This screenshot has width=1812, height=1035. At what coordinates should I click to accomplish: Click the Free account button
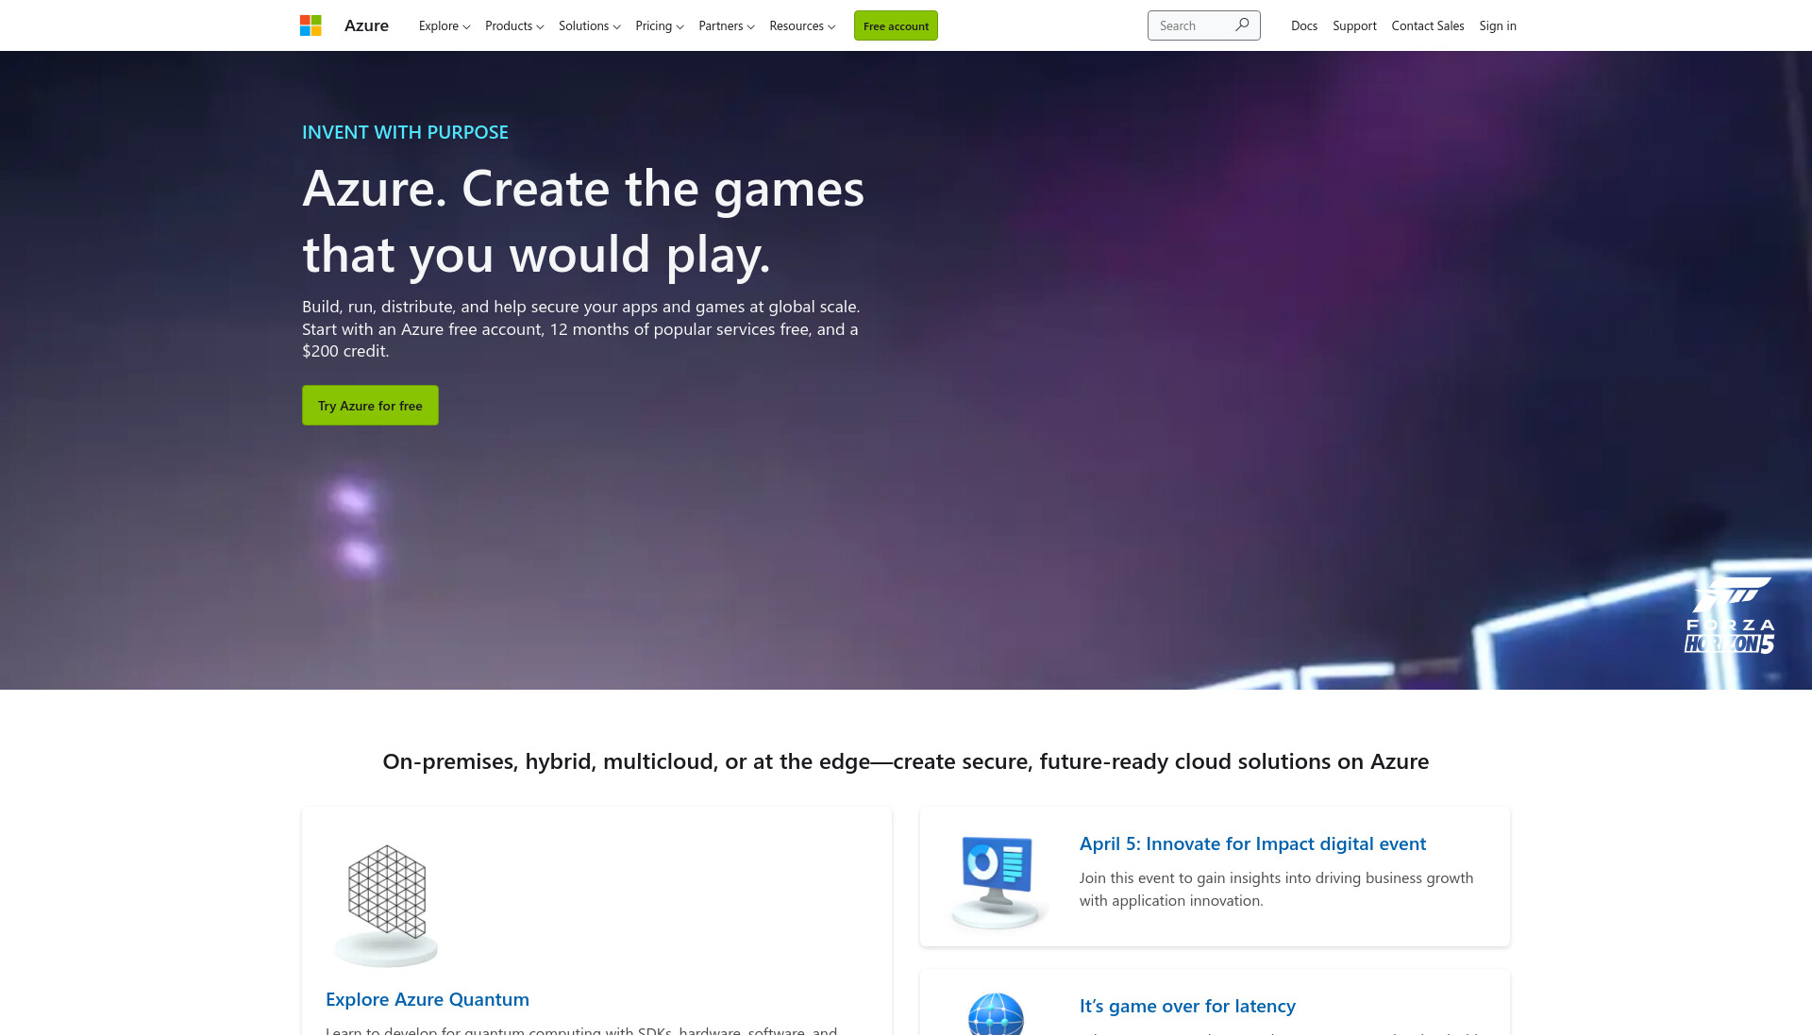(x=896, y=25)
